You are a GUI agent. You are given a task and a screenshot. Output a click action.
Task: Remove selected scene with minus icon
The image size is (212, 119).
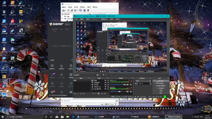click(x=78, y=94)
